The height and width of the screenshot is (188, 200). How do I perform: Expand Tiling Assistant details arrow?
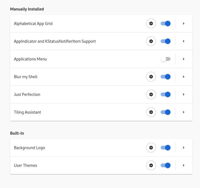click(x=184, y=112)
